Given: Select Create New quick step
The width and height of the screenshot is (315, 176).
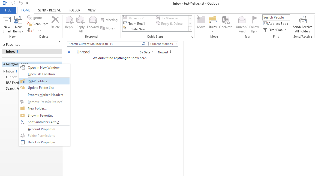Looking at the screenshot, I should pyautogui.click(x=134, y=29).
